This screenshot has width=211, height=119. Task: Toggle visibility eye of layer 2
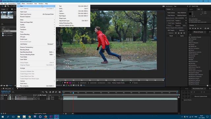[1, 99]
